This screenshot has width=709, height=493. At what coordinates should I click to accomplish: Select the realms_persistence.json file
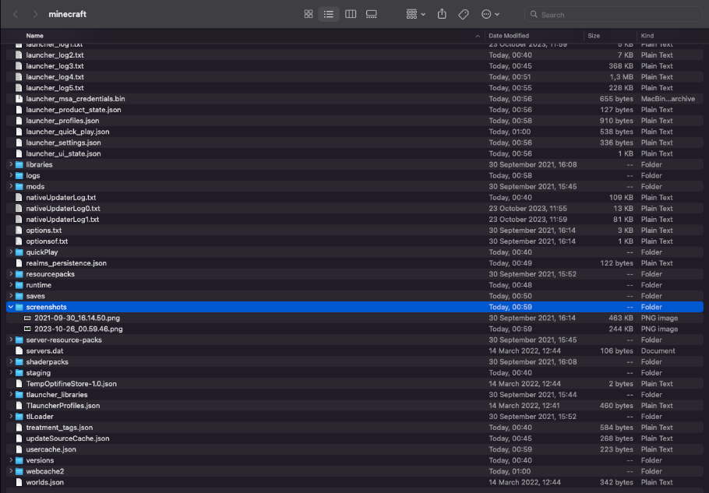point(354,263)
